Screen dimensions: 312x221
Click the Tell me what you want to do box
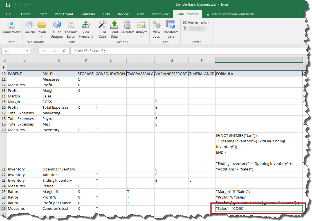tap(232, 14)
